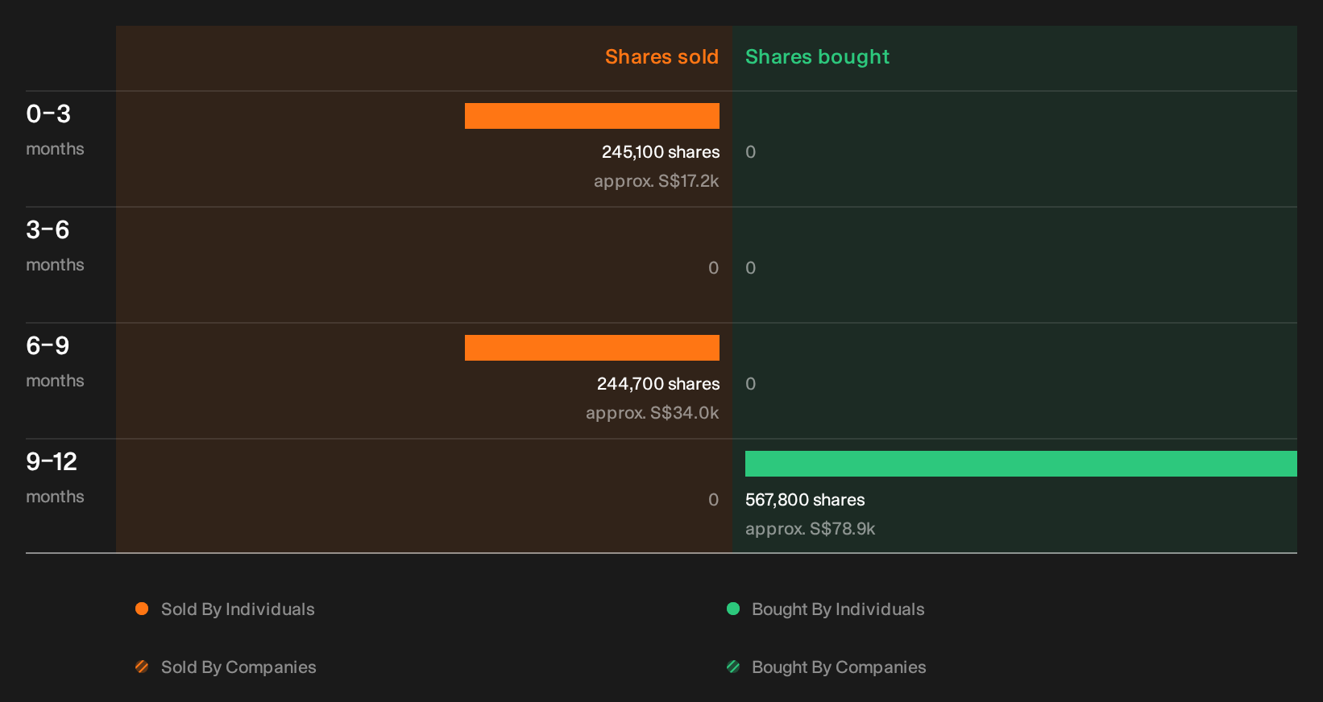The image size is (1323, 702).
Task: Click the 'Shares sold' column header
Action: tap(661, 56)
